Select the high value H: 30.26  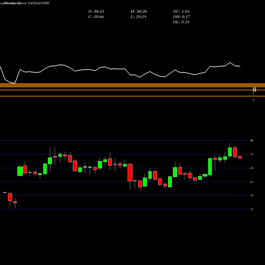coord(139,12)
